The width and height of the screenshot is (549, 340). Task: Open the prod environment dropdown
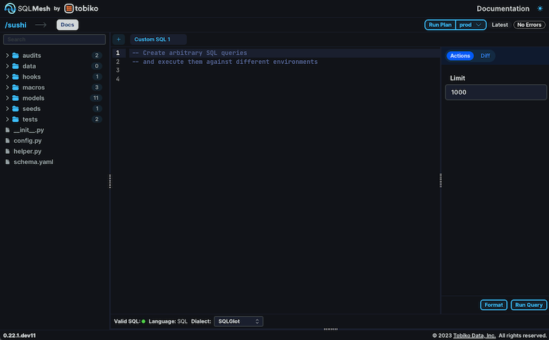point(470,25)
